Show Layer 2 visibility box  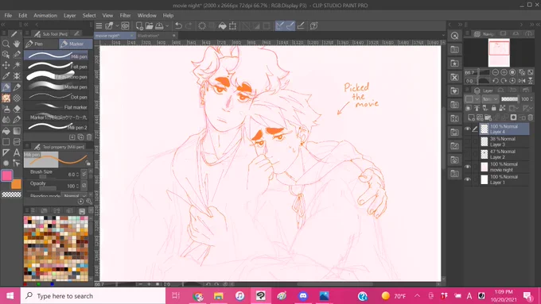468,154
